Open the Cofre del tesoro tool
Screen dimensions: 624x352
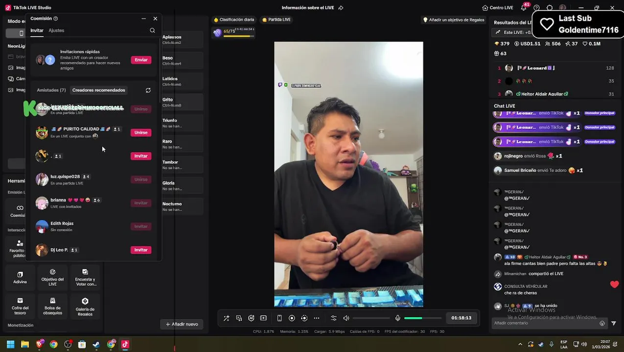click(x=20, y=306)
